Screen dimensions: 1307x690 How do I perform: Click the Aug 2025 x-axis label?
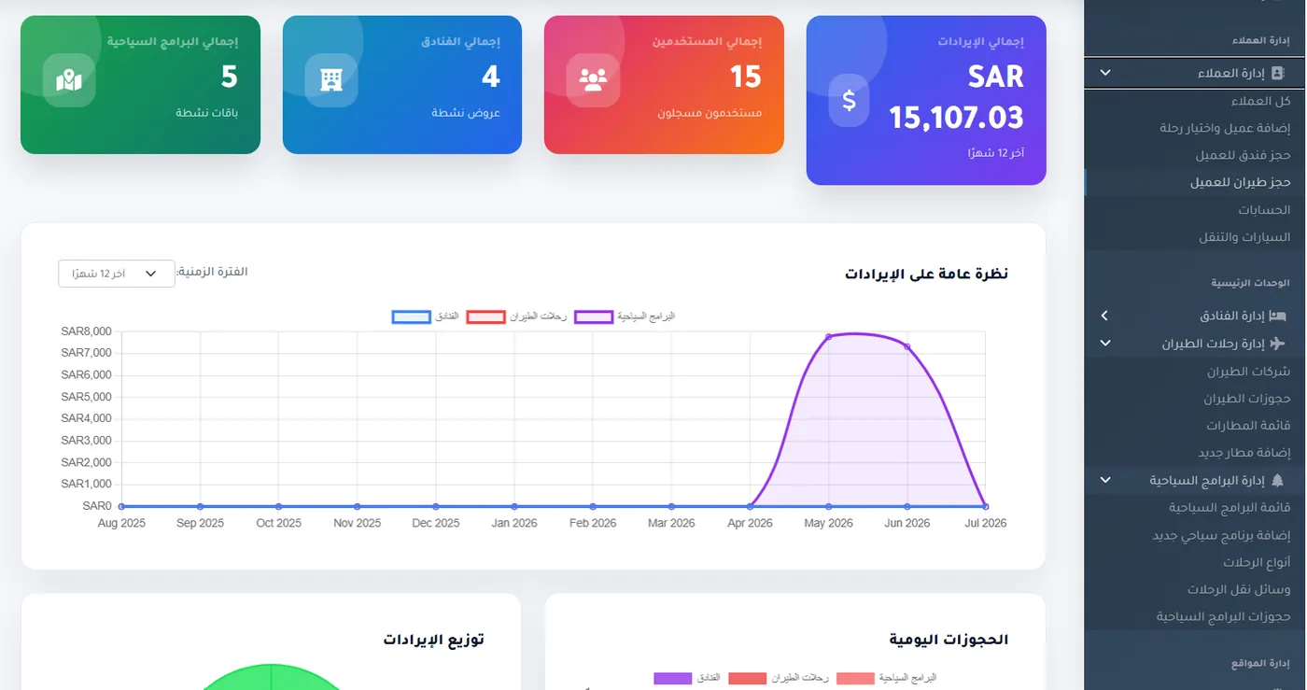tap(121, 524)
